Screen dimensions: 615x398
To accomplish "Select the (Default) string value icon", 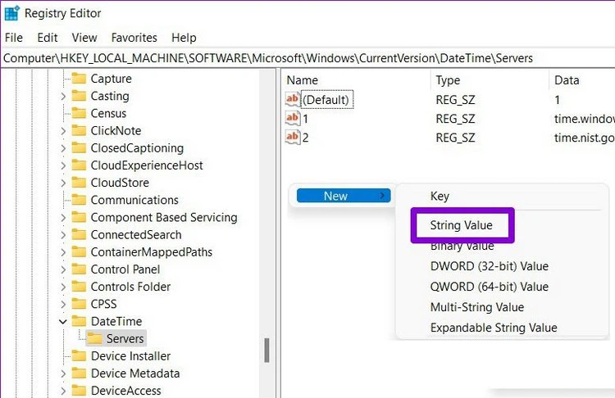I will click(293, 99).
